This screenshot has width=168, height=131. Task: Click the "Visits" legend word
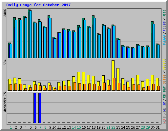[164, 65]
